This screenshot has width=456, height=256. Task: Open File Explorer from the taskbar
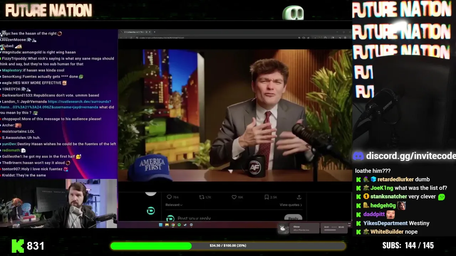tap(167, 225)
